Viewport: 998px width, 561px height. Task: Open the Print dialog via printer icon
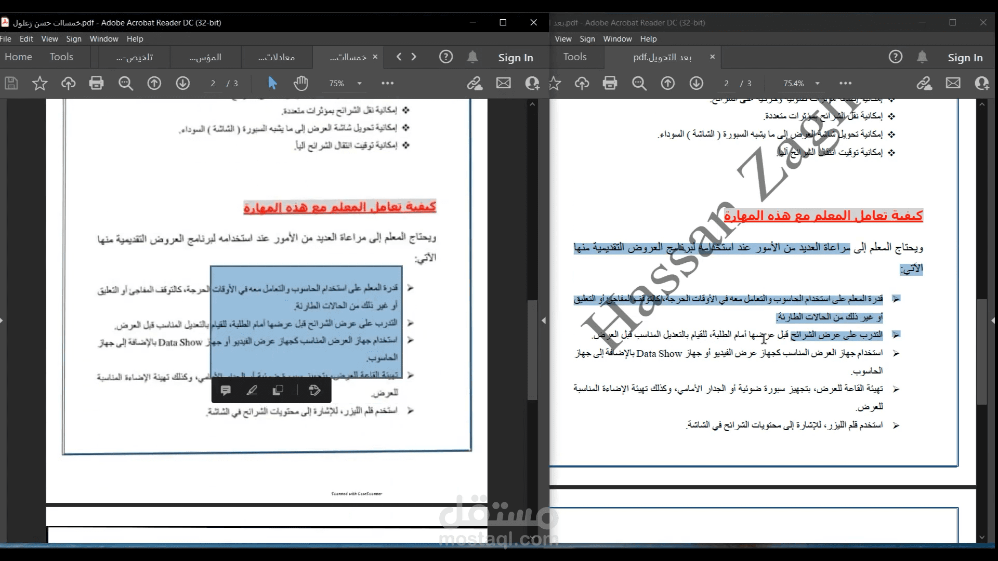97,83
